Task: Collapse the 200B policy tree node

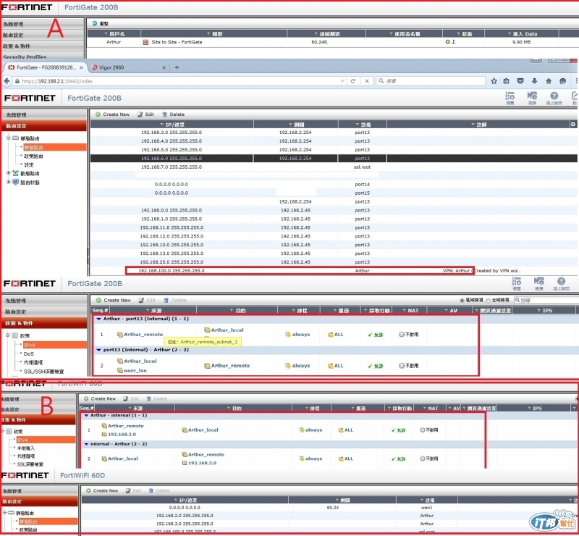Action: point(7,335)
